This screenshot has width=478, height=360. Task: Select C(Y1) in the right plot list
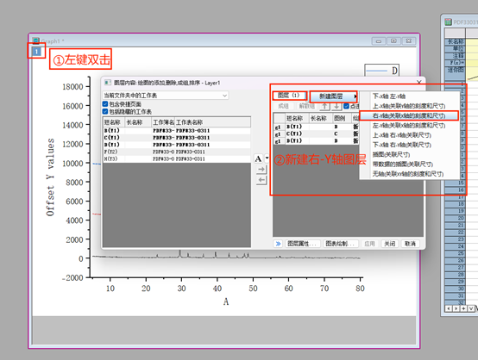pyautogui.click(x=317, y=133)
